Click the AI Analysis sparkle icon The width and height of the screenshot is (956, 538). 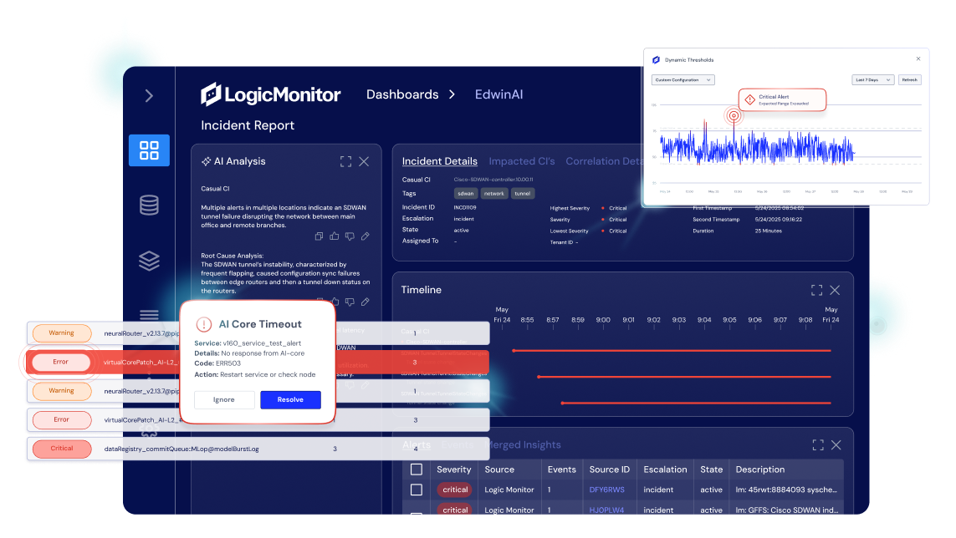(206, 161)
